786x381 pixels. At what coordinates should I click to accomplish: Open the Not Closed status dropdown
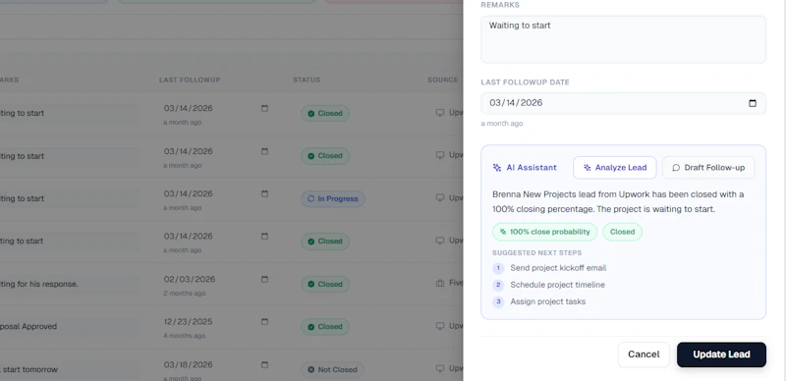(x=332, y=370)
